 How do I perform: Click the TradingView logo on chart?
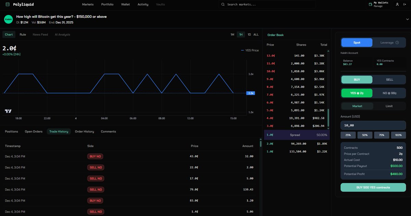point(8,111)
